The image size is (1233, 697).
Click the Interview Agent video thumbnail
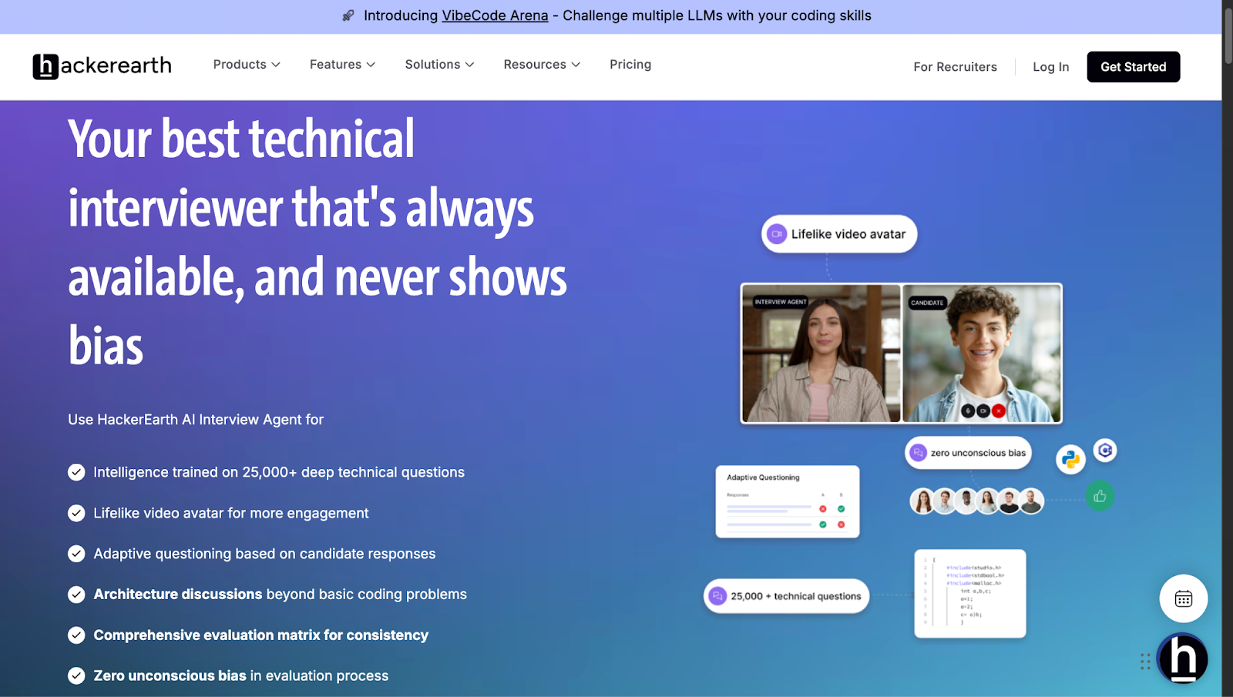point(821,354)
